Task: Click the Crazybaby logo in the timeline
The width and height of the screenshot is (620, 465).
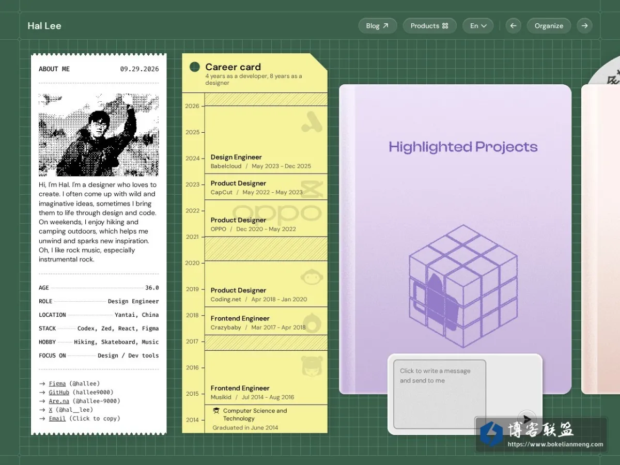Action: click(x=312, y=322)
